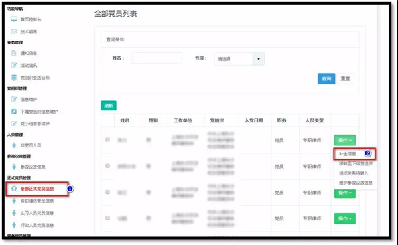Open the 通知信息 document icon
This screenshot has height=245, width=398.
click(x=14, y=53)
